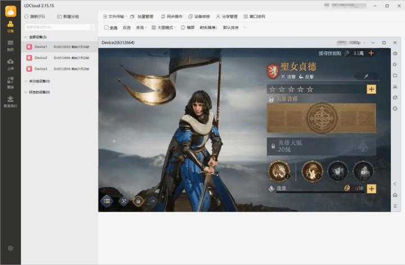The image size is (405, 265).
Task: Open the 购买 purchase sidebar section
Action: [10, 46]
